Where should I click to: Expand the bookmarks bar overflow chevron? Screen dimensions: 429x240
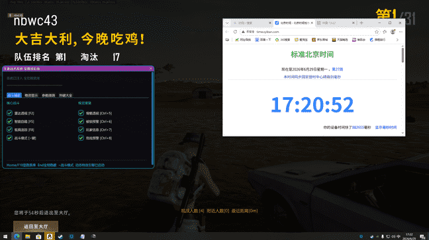pos(397,40)
